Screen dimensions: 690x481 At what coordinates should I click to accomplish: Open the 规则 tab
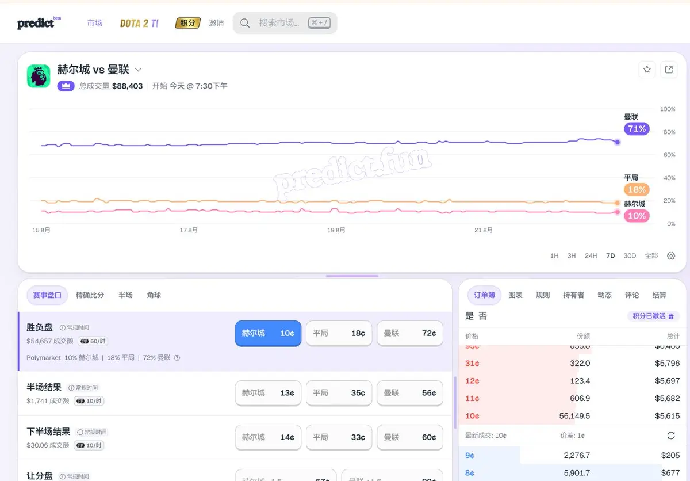pyautogui.click(x=543, y=295)
